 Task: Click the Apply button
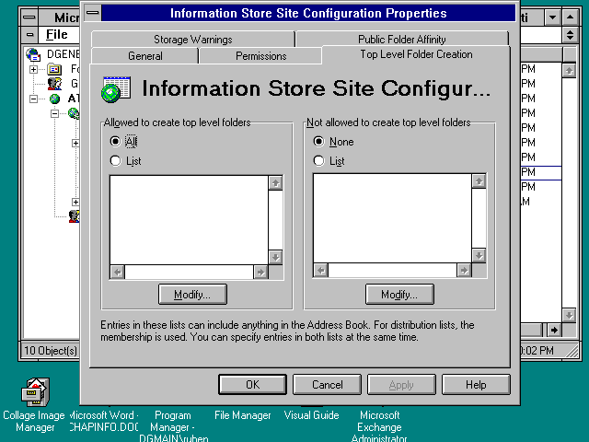pos(401,385)
